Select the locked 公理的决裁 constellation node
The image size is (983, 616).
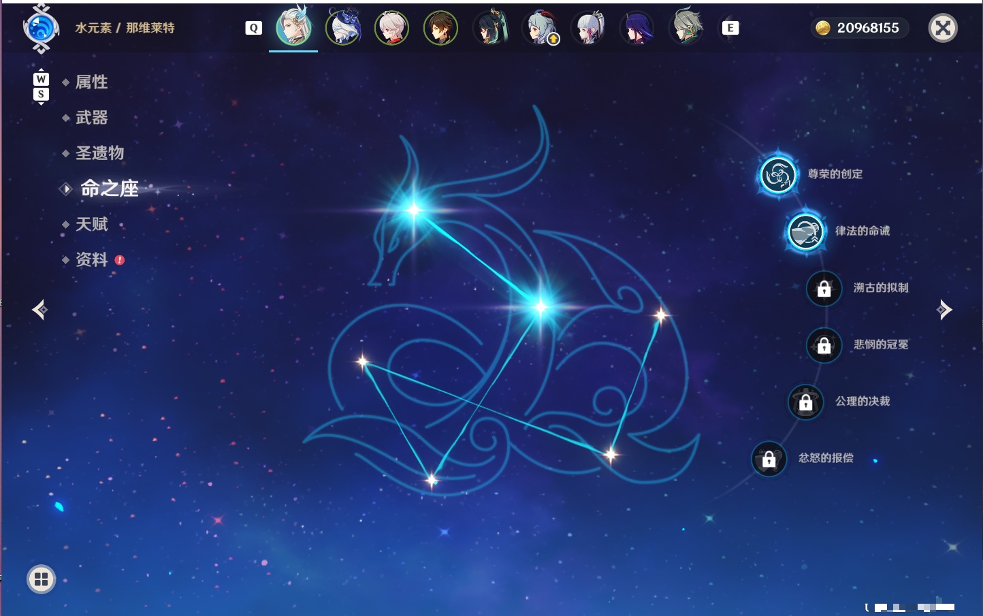(x=805, y=402)
